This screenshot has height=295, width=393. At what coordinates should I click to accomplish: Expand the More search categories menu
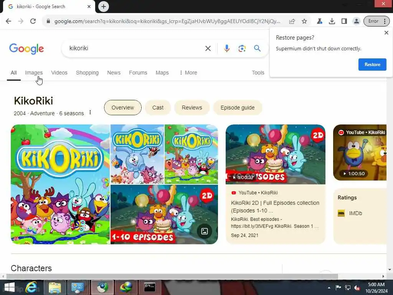tap(188, 73)
